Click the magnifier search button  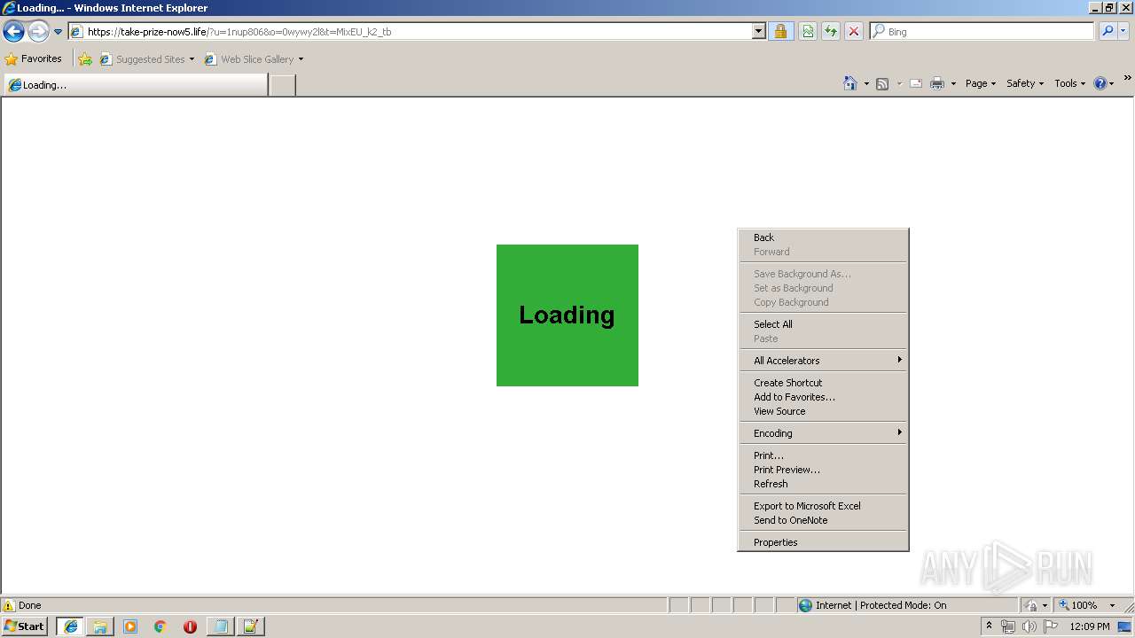(1108, 32)
